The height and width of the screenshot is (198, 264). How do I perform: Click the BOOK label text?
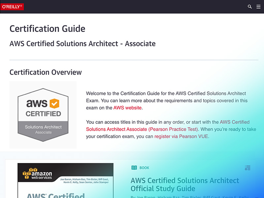(144, 168)
